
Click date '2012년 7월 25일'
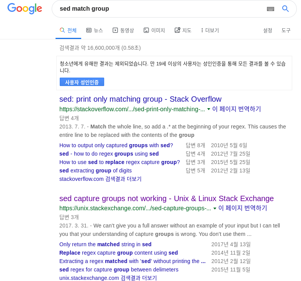pos(231,154)
